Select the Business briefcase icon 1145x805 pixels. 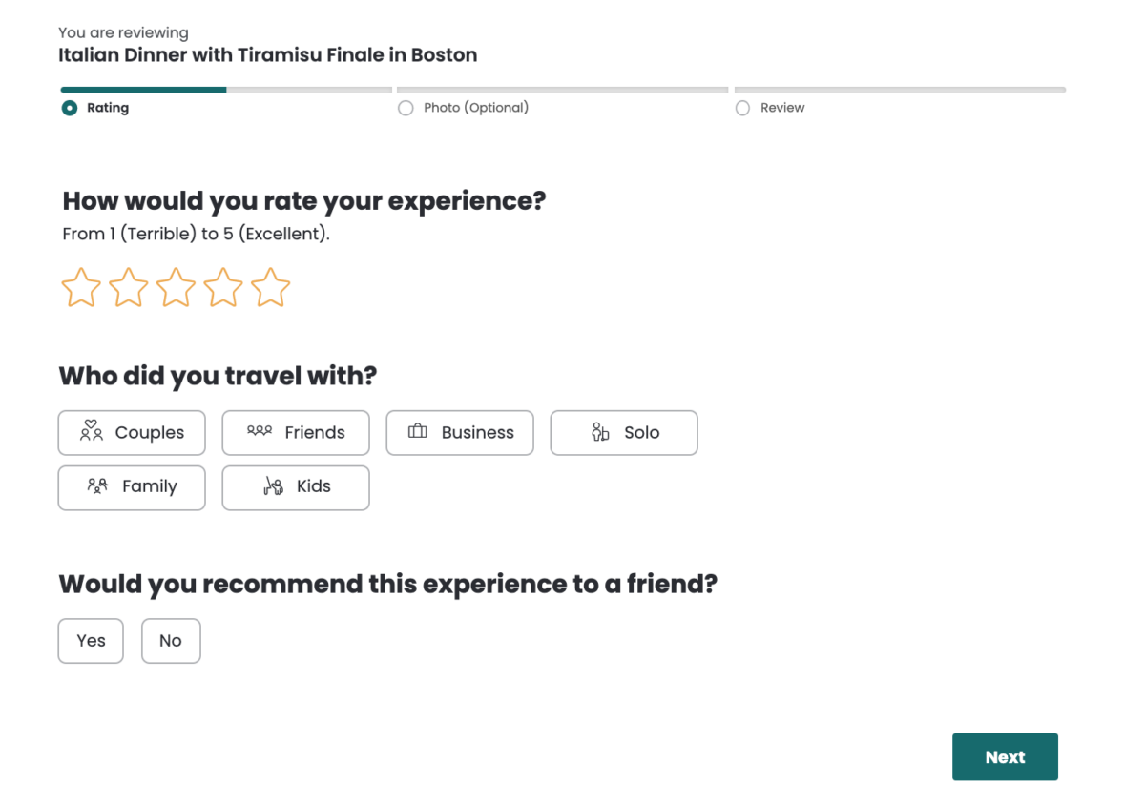[x=418, y=431]
